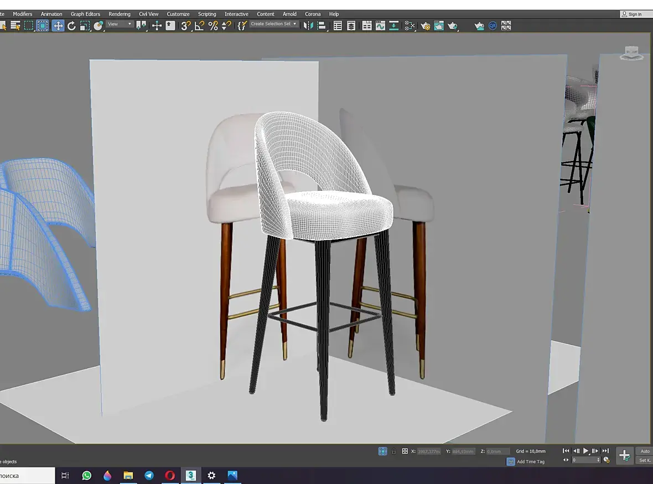Open Telegram from the Windows taskbar
653x484 pixels.
[x=149, y=475]
